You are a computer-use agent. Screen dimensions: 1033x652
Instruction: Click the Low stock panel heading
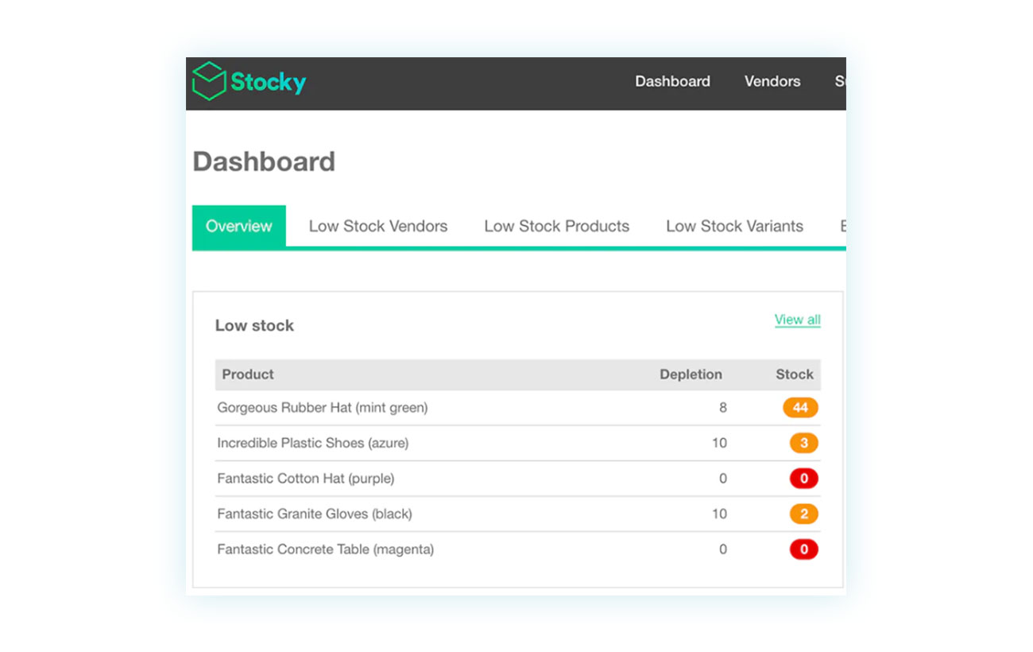(x=254, y=326)
